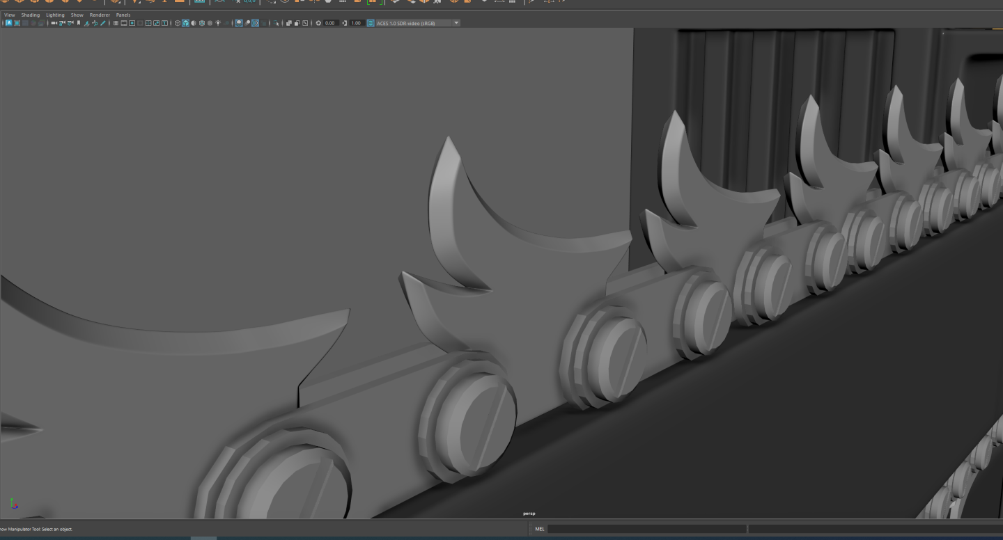Toggle the Textured checker icon

tap(210, 23)
